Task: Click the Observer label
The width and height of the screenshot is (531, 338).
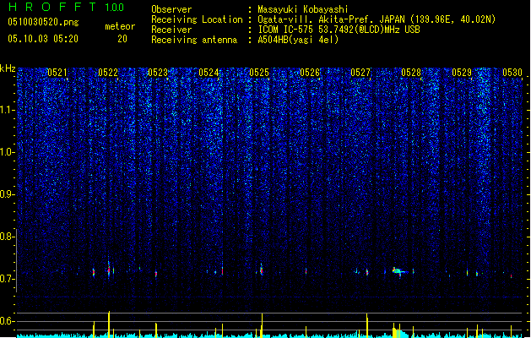Action: coord(171,9)
